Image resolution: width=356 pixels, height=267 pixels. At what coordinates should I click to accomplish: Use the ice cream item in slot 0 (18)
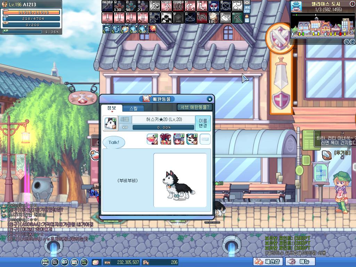tap(214, 18)
